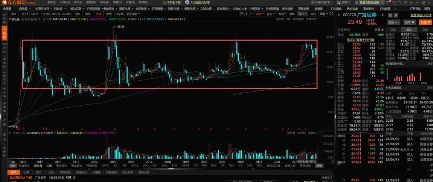
Task: Click 购买L2查看十档行情 link
Action: [360, 40]
